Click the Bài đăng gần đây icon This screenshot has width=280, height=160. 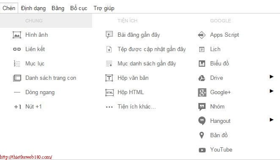109,35
